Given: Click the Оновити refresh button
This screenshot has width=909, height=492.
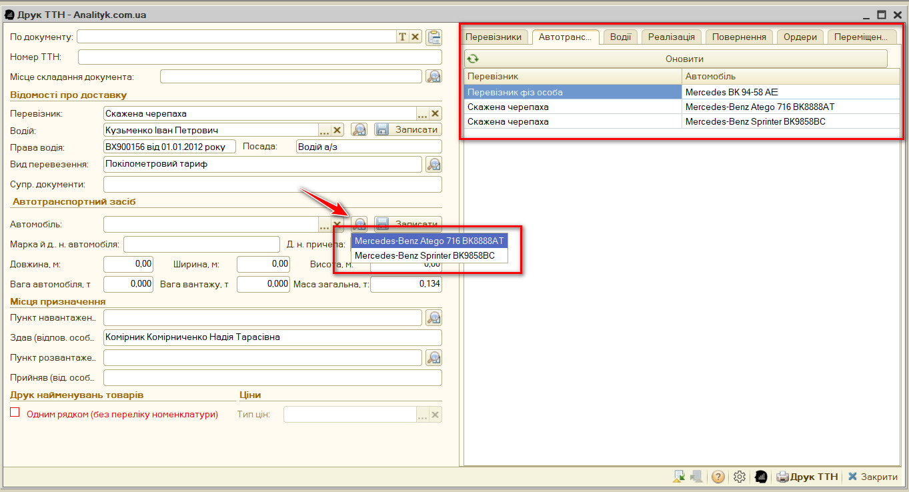Looking at the screenshot, I should coord(676,59).
